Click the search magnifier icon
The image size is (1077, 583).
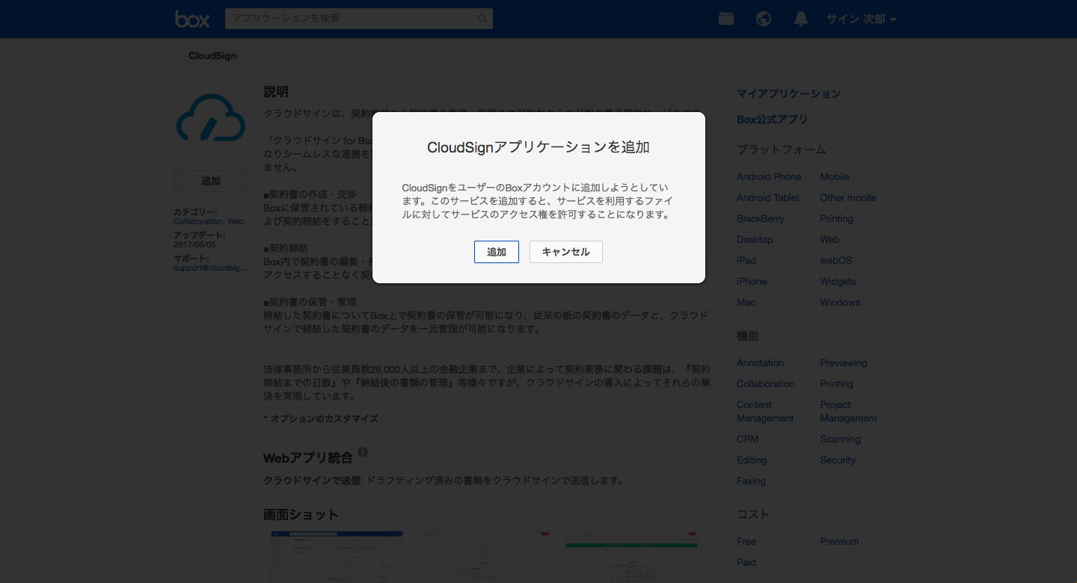click(x=482, y=19)
